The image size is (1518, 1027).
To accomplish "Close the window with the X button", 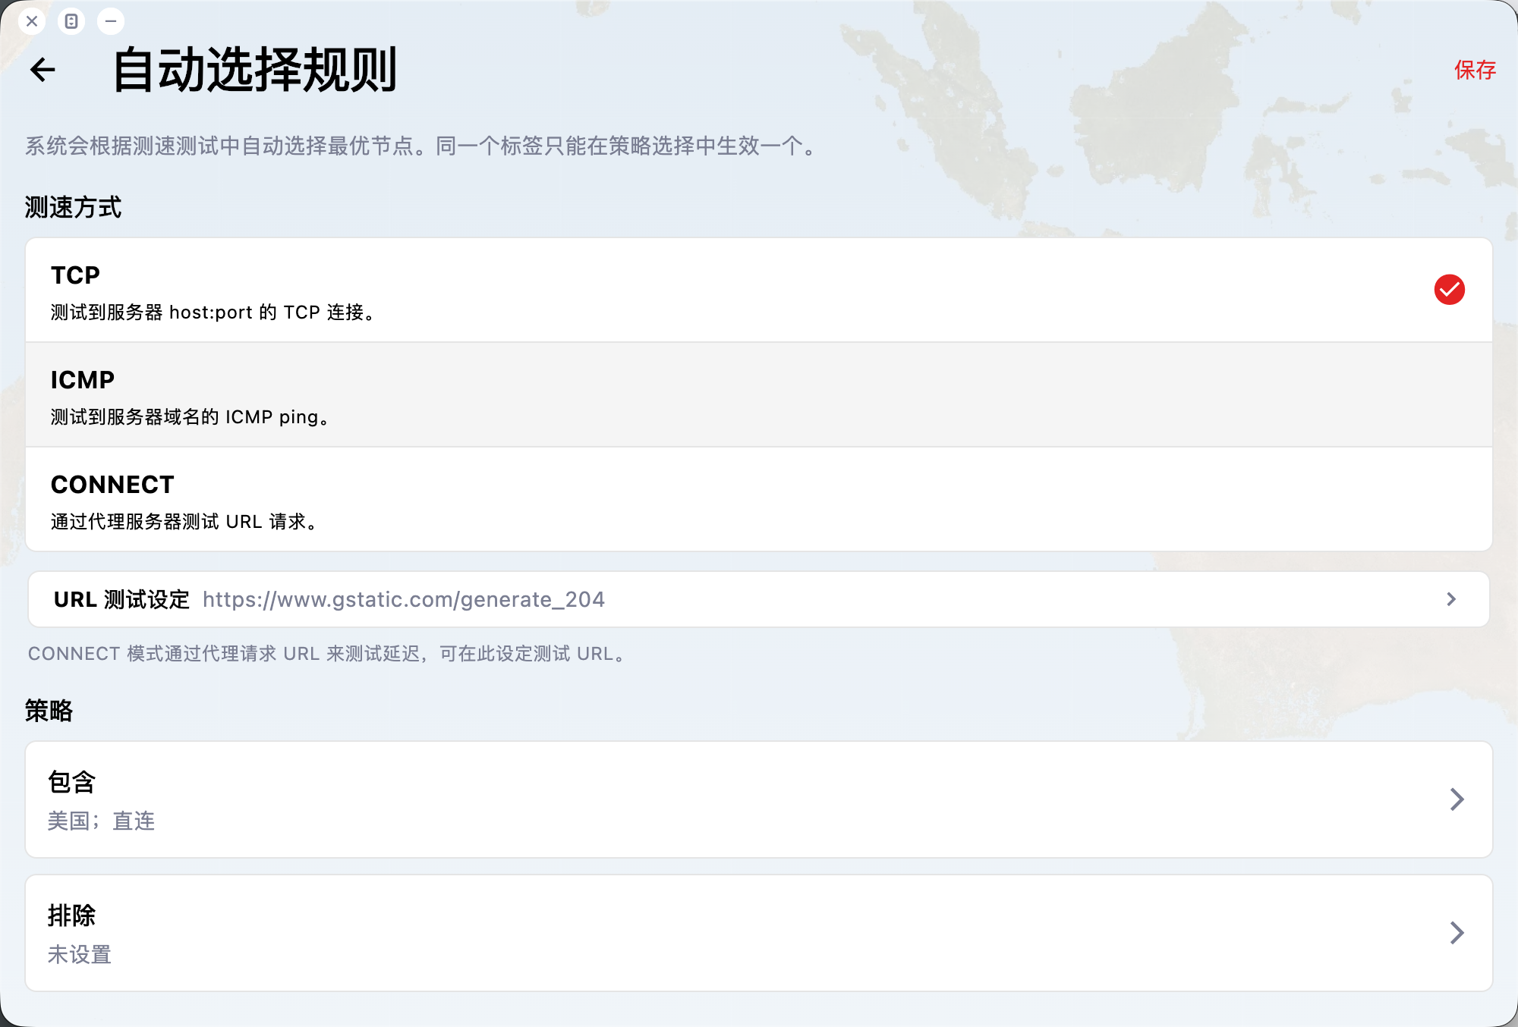I will (x=32, y=21).
